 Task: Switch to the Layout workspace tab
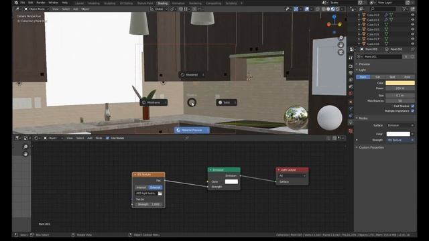click(79, 3)
